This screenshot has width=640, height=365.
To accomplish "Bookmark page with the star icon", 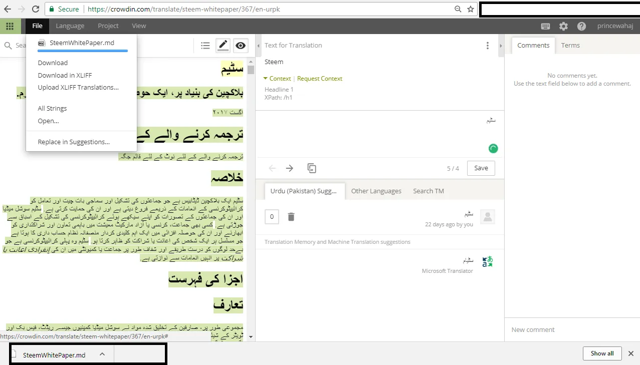I will coord(471,9).
